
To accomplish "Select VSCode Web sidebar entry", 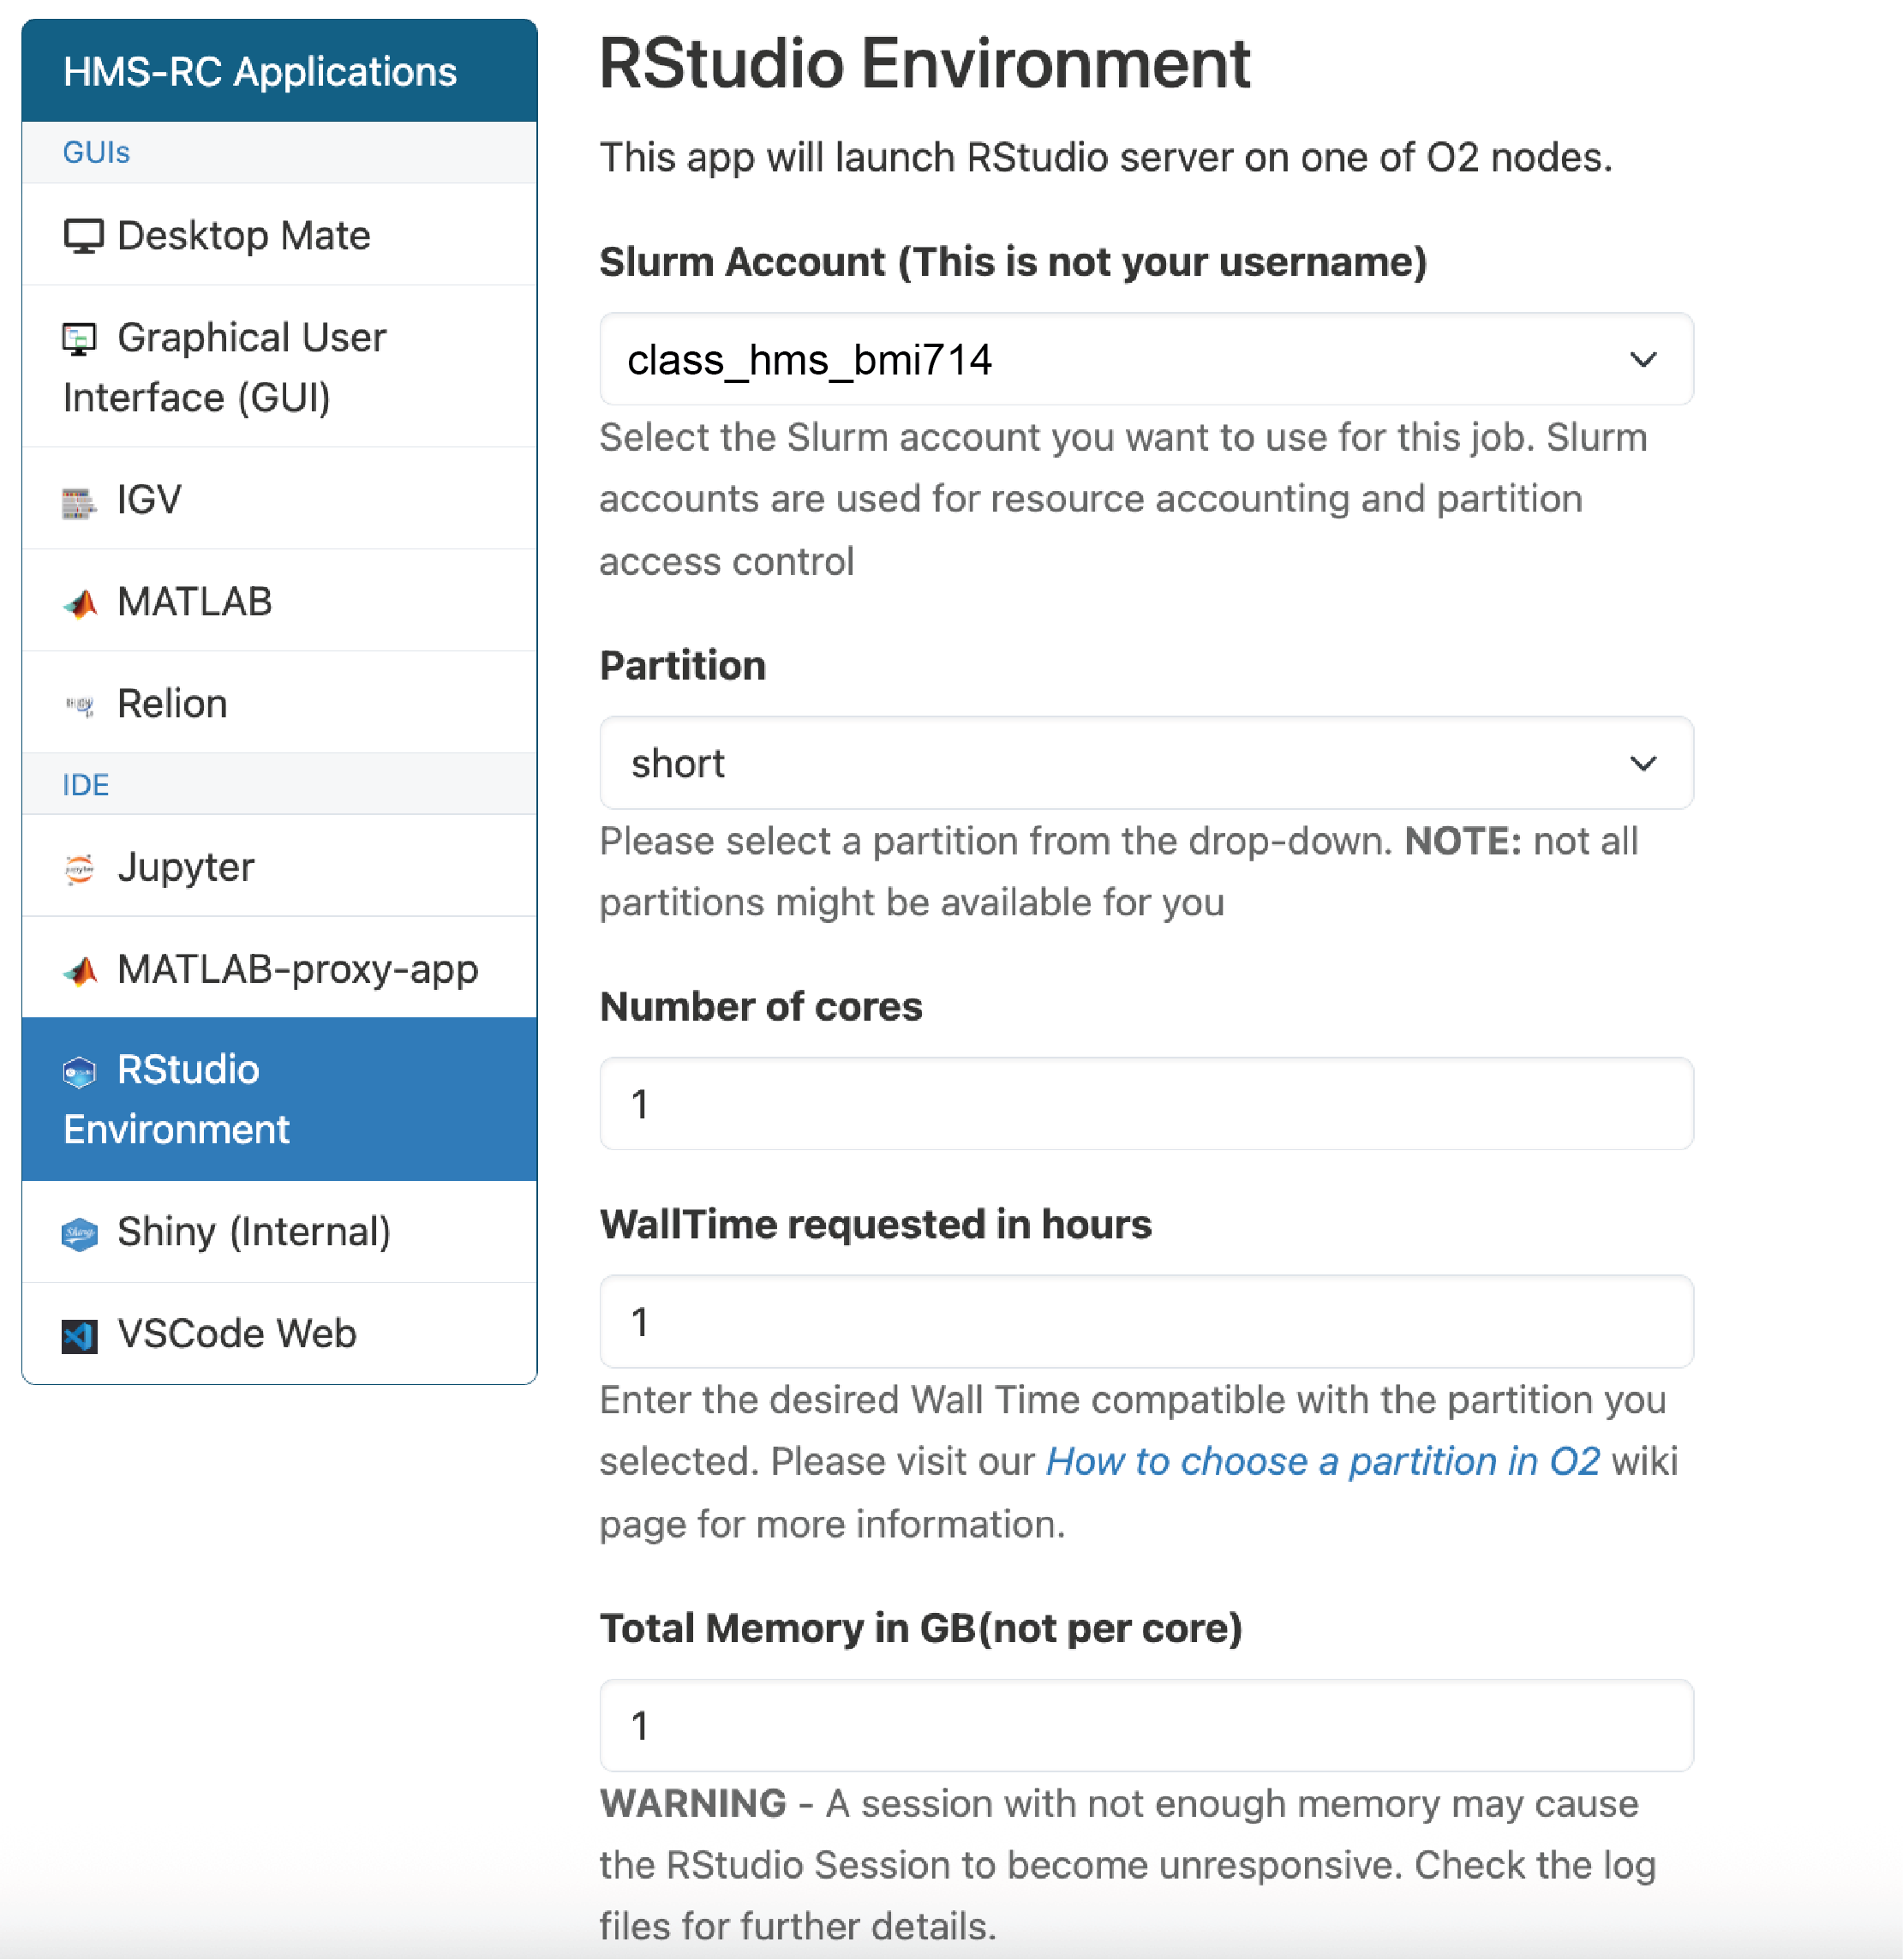I will pyautogui.click(x=236, y=1334).
